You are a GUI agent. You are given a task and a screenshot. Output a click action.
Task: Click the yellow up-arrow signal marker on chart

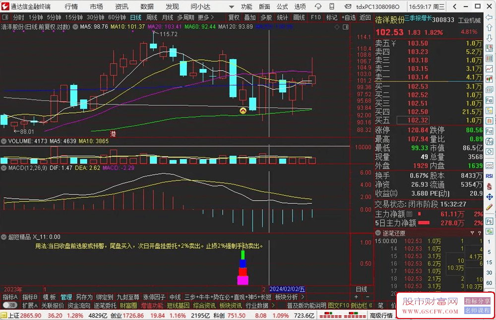point(243,111)
